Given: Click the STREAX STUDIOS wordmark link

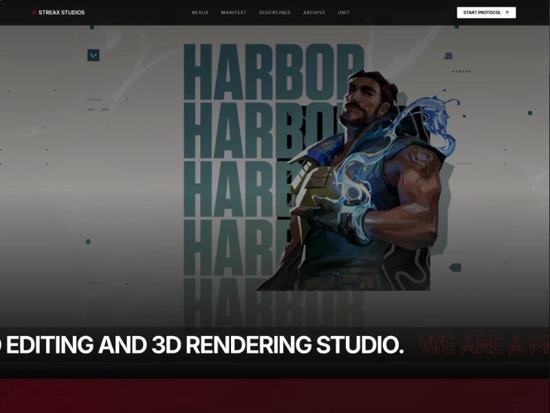Looking at the screenshot, I should 62,12.
